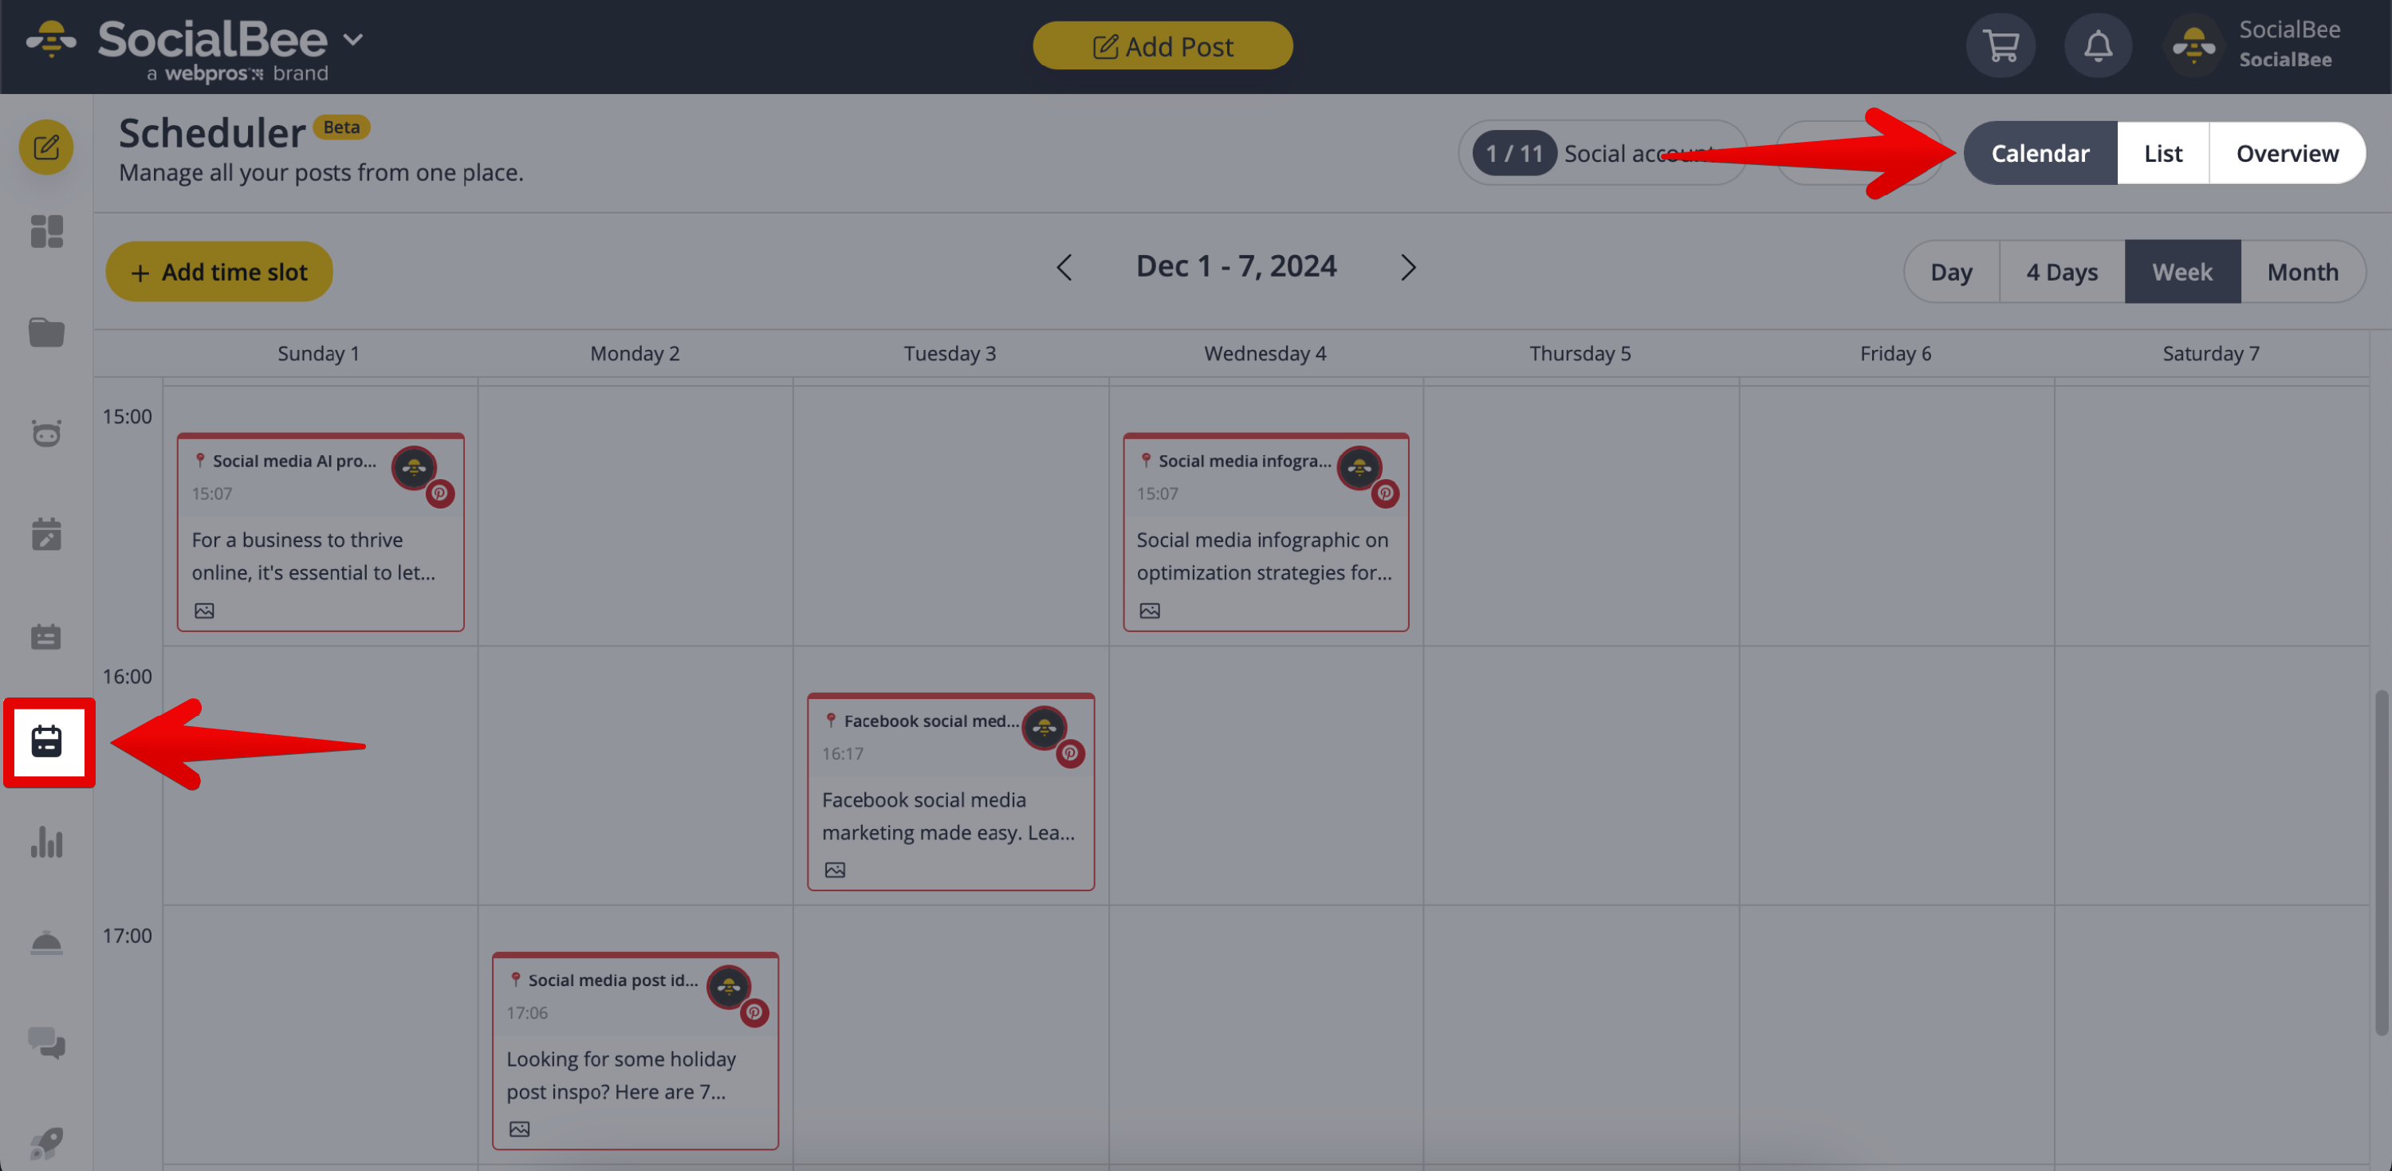Expand the SocialBee workspace dropdown chevron
The image size is (2392, 1171).
coord(353,40)
